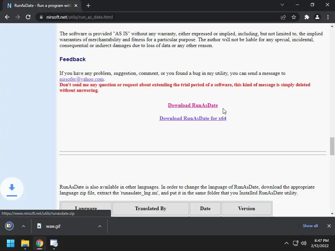The width and height of the screenshot is (335, 251).
Task: View site information lock icon
Action: (x=41, y=17)
